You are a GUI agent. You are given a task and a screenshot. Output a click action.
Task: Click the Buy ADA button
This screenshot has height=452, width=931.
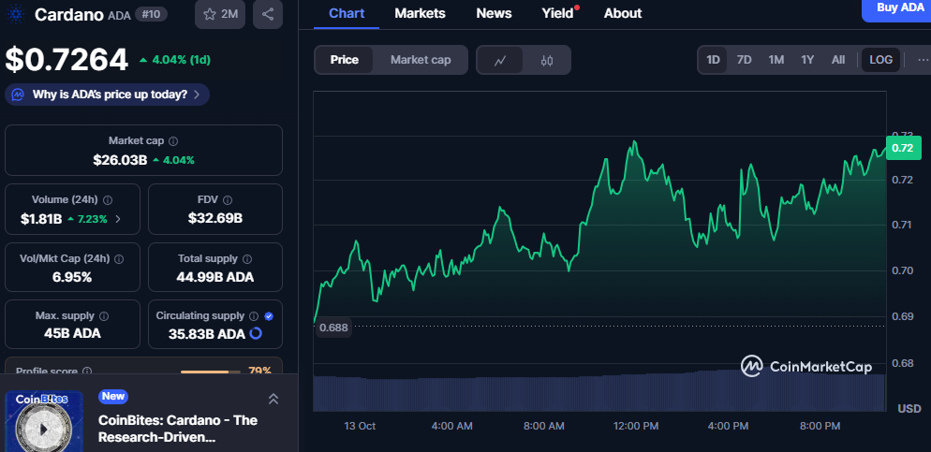click(899, 7)
